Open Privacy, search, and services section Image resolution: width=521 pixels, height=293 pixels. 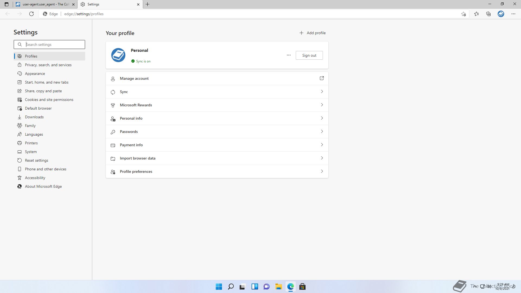coord(48,65)
